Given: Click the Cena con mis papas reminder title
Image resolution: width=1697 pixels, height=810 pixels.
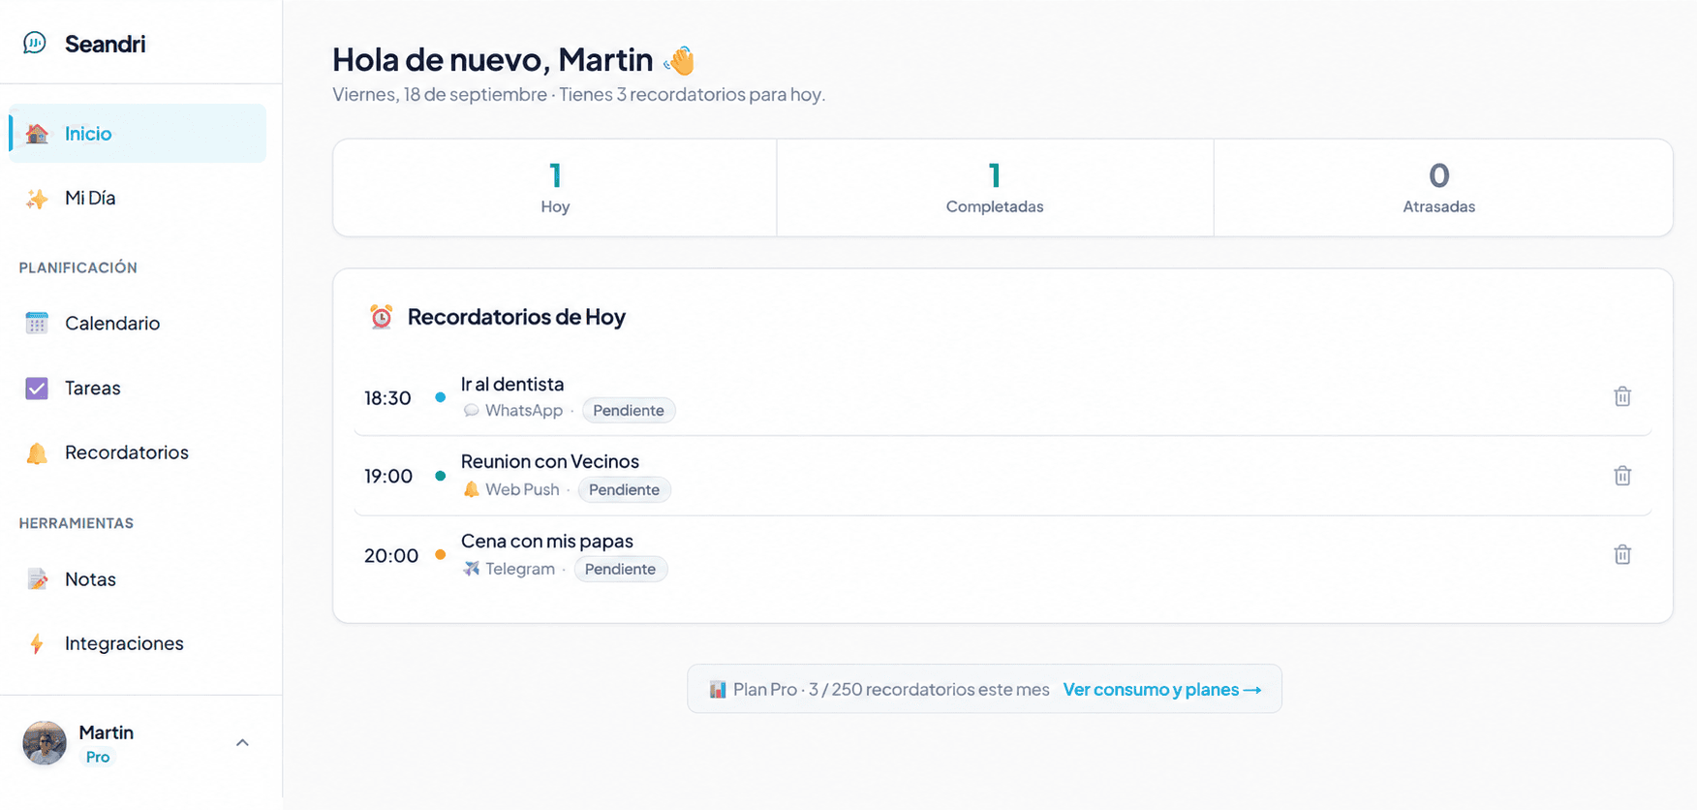Looking at the screenshot, I should click(x=547, y=542).
